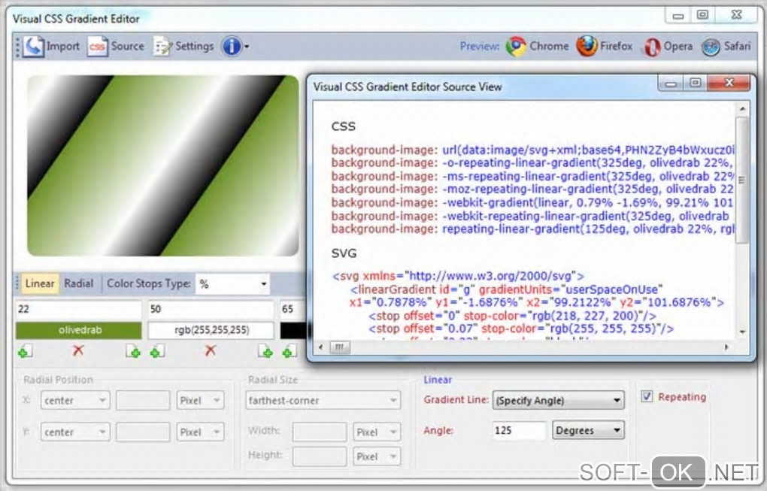This screenshot has width=767, height=491.
Task: Switch to the Radial gradient tab
Action: click(x=79, y=283)
